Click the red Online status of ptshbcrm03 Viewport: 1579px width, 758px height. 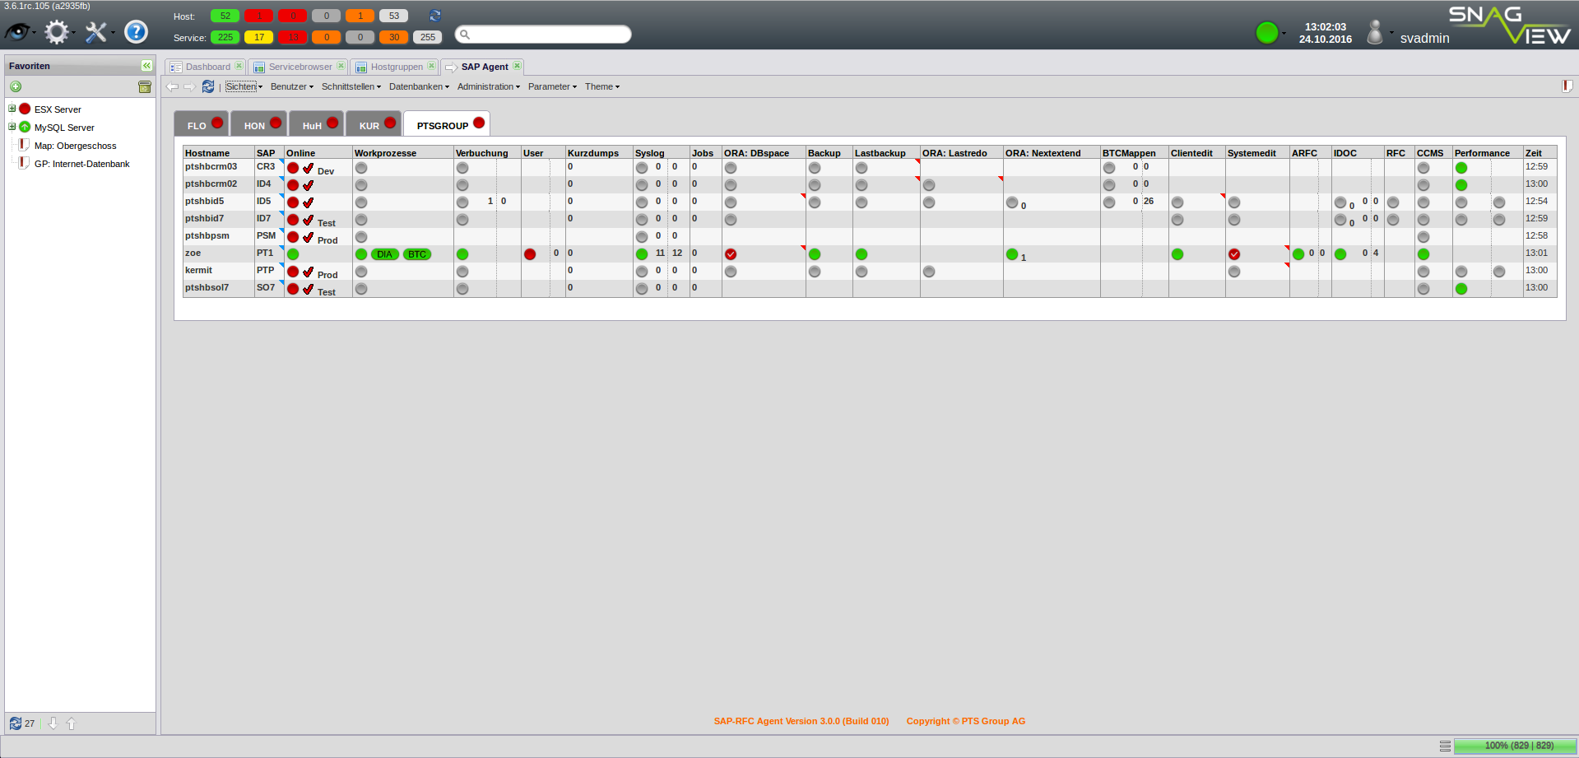point(293,168)
